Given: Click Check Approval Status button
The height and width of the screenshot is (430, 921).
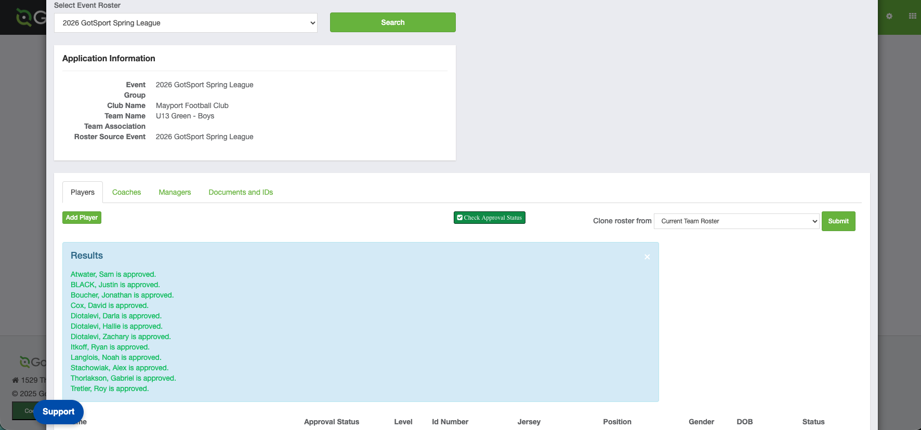Looking at the screenshot, I should pyautogui.click(x=489, y=218).
